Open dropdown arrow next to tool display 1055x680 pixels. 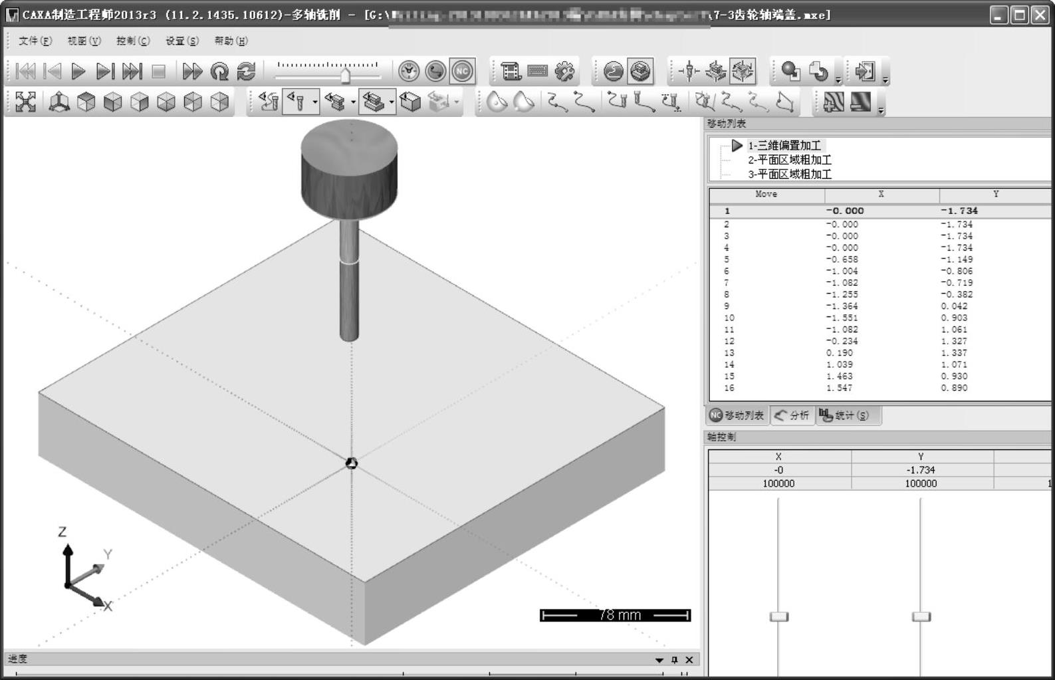(x=315, y=102)
